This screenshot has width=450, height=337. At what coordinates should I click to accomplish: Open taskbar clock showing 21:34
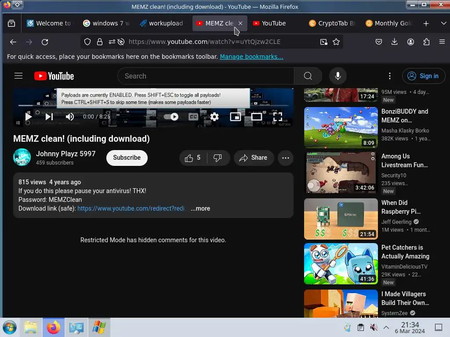[x=410, y=327]
